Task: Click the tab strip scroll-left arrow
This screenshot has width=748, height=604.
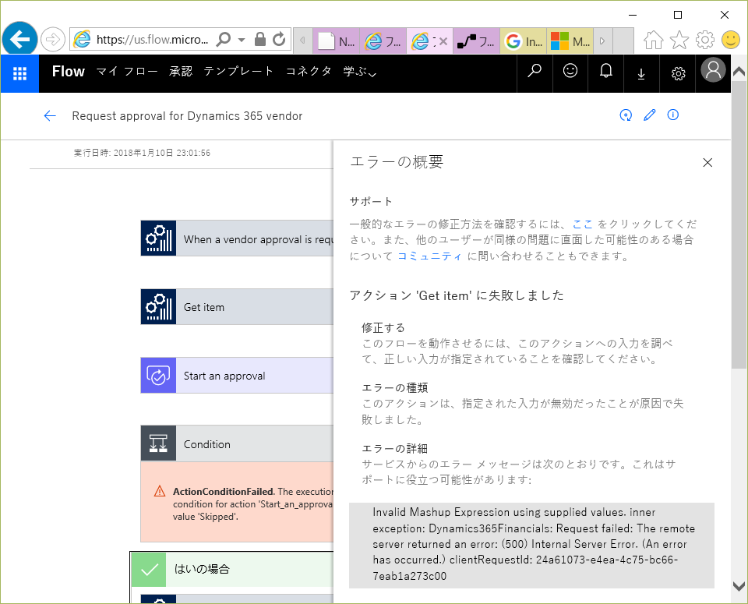Action: pyautogui.click(x=302, y=41)
